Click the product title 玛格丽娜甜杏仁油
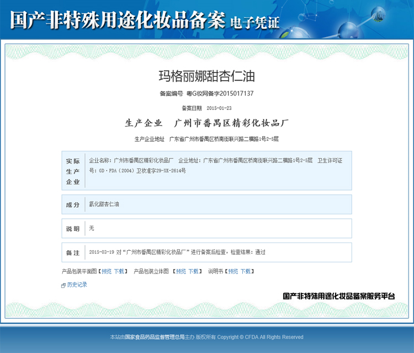 coord(207,76)
